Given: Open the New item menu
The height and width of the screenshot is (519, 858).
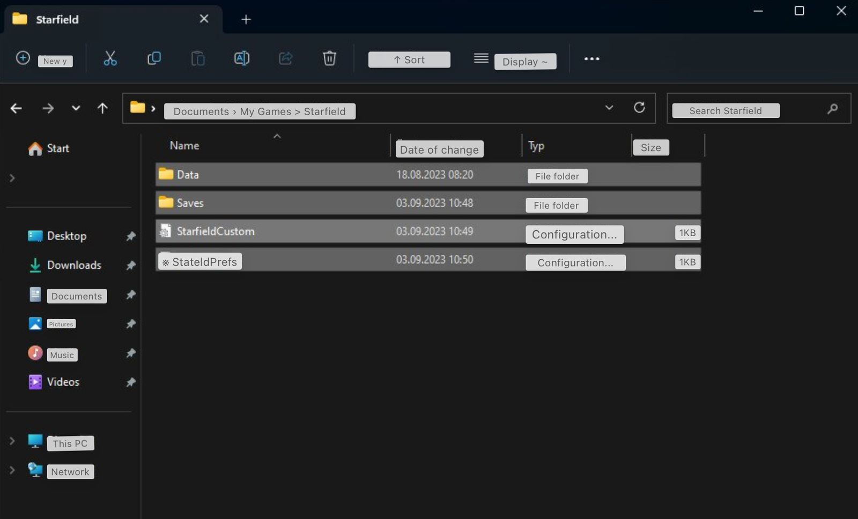Looking at the screenshot, I should pos(44,59).
